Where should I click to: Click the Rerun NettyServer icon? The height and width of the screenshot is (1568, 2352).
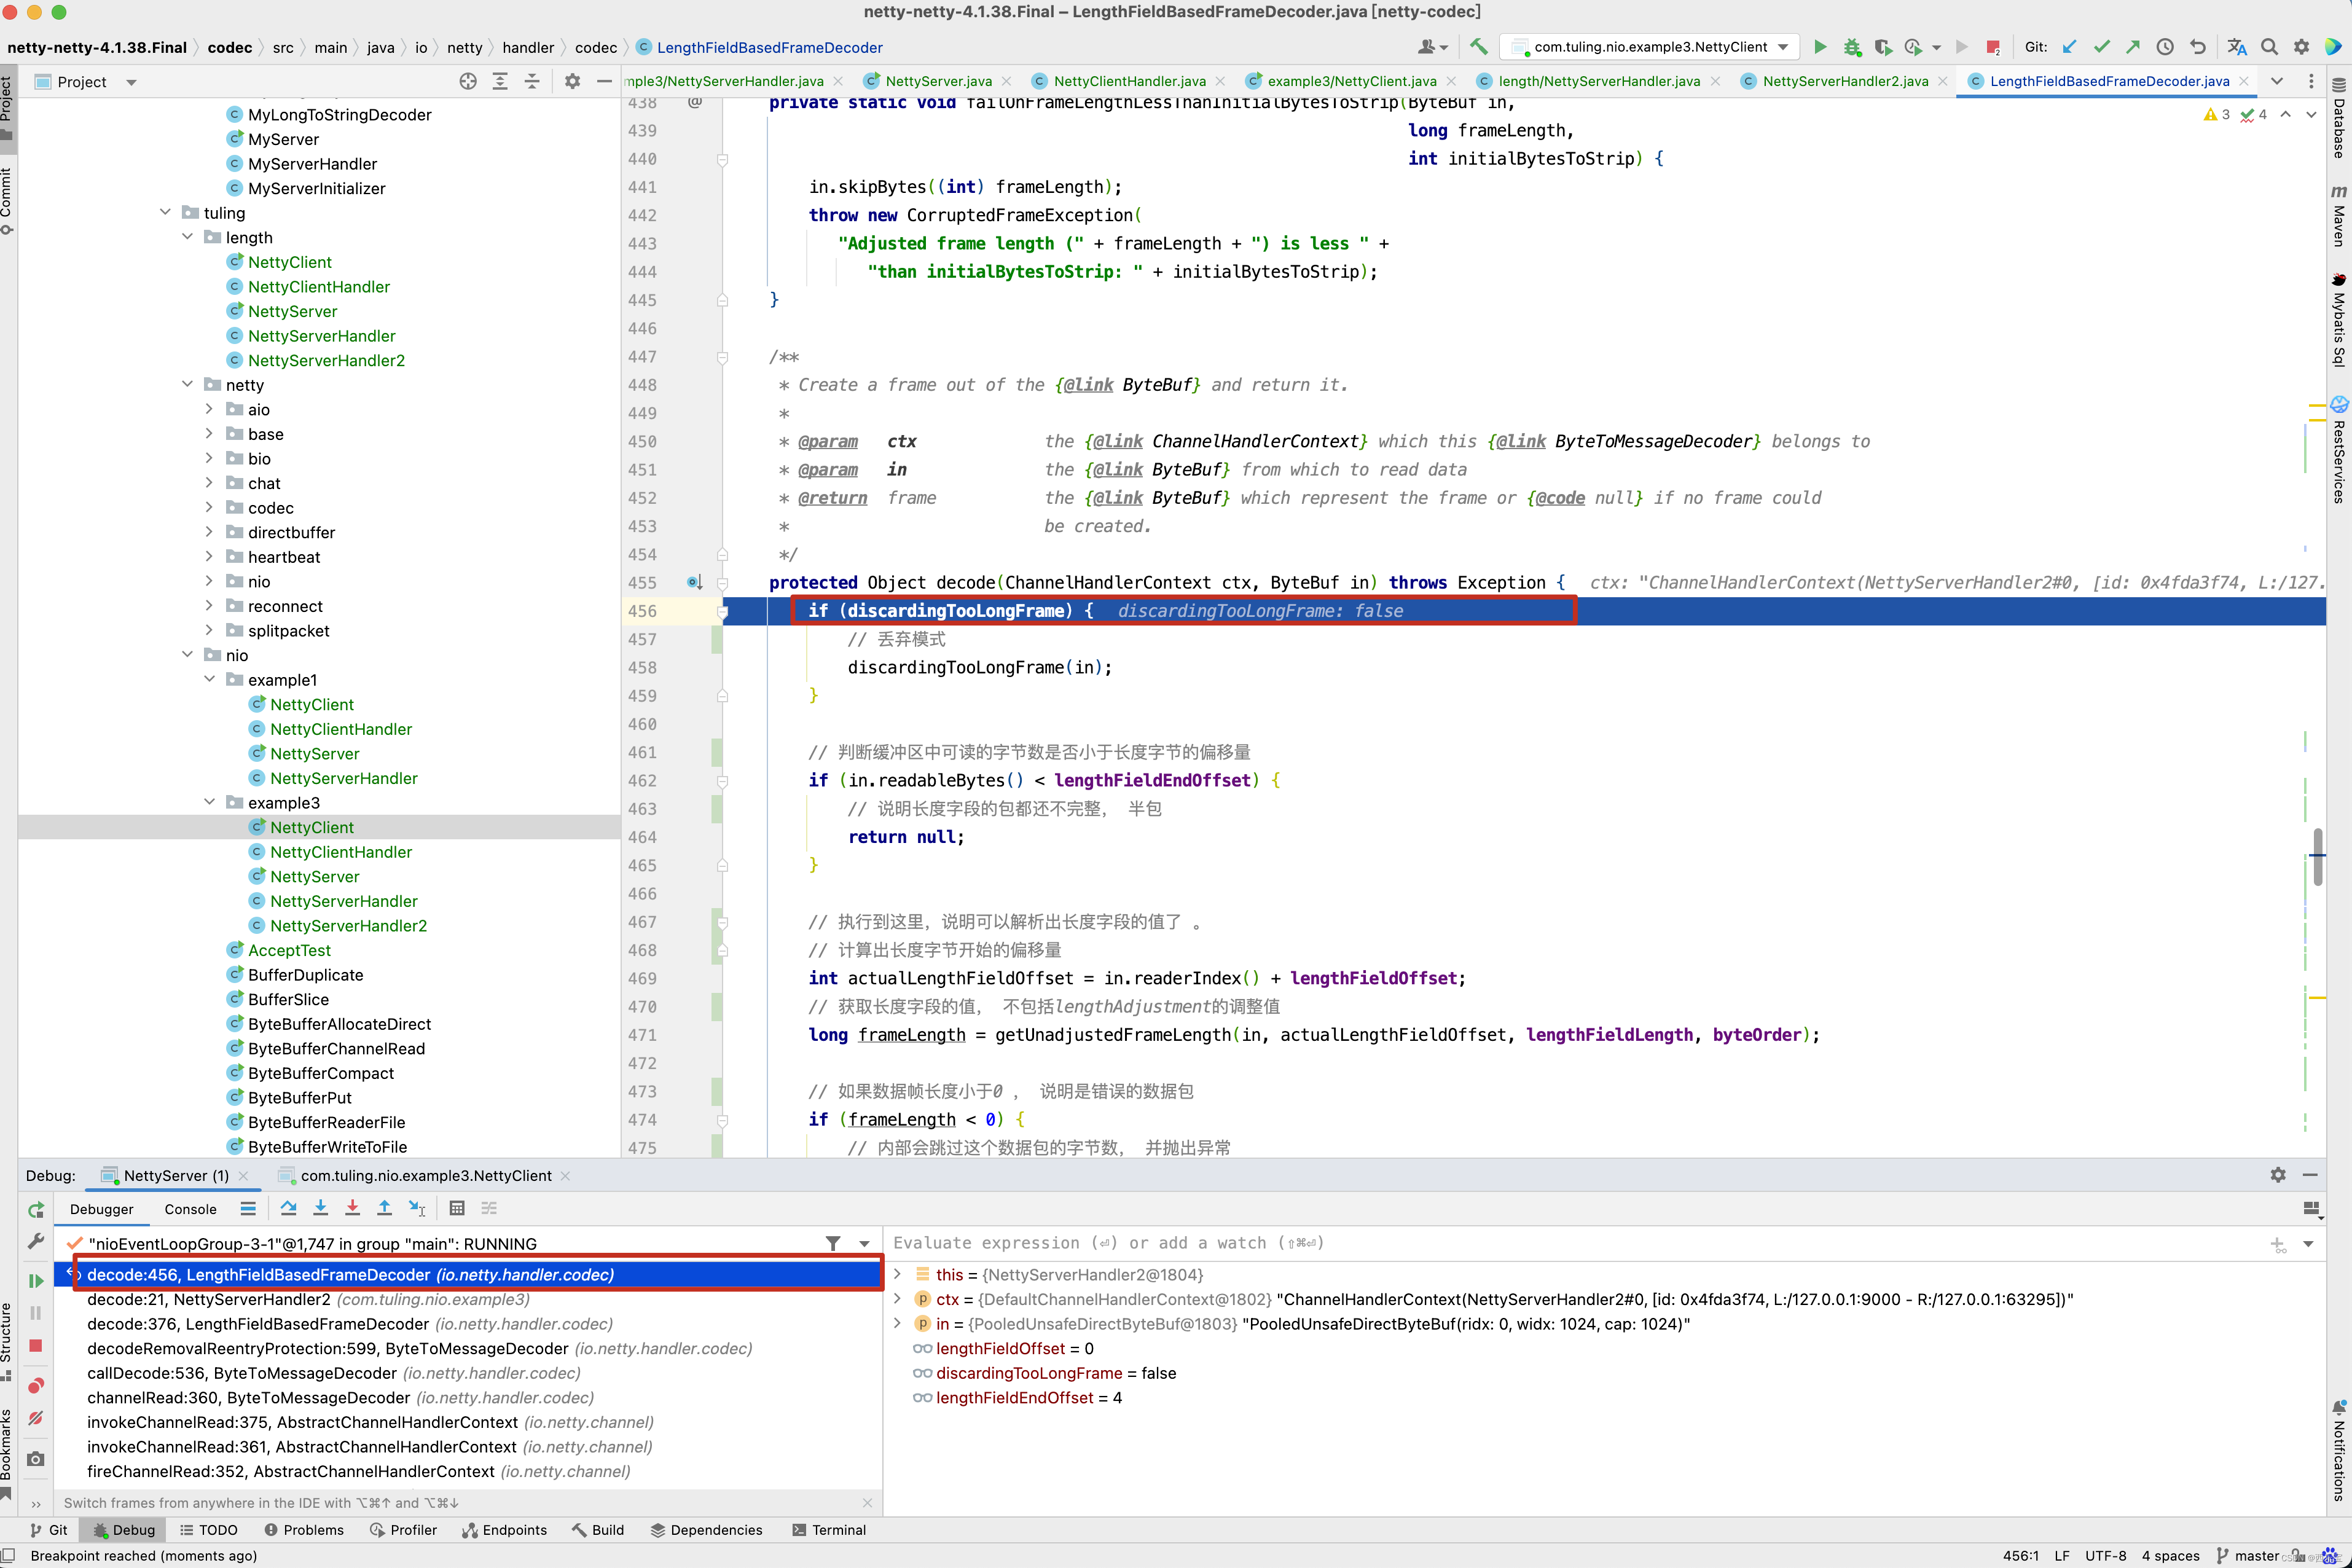(x=36, y=1209)
